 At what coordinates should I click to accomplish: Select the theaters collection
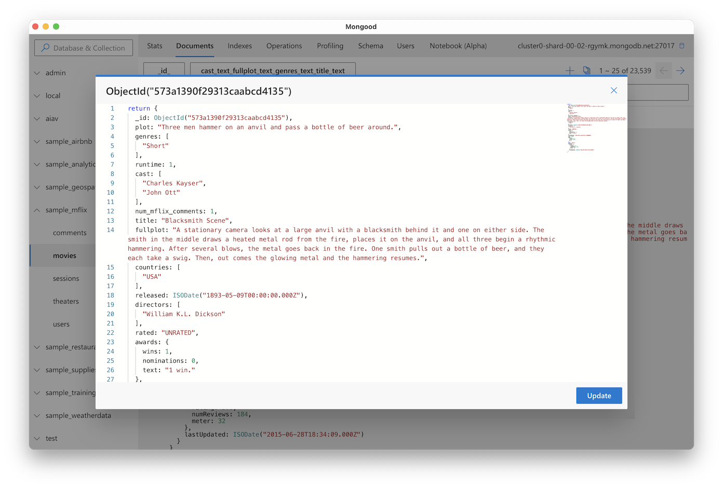[66, 301]
